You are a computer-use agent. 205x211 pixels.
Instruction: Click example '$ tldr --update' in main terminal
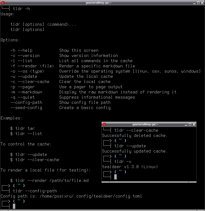[28, 155]
